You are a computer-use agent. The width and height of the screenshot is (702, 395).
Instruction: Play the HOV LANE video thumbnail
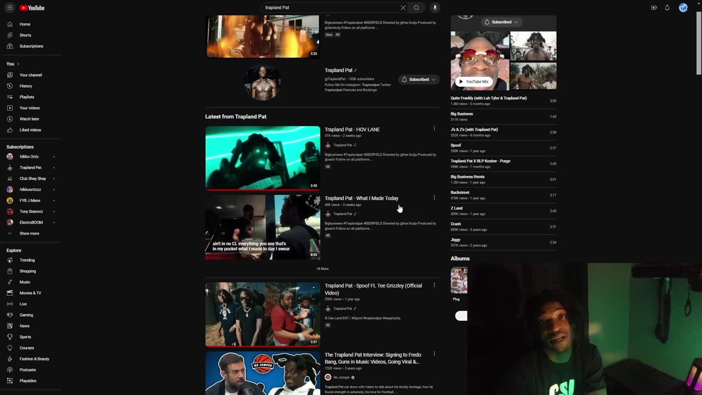(263, 158)
